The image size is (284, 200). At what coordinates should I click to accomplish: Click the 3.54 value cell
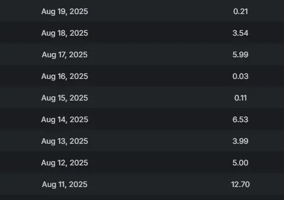240,33
